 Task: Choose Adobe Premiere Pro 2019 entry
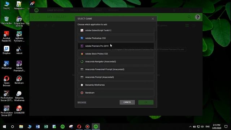tap(116, 46)
